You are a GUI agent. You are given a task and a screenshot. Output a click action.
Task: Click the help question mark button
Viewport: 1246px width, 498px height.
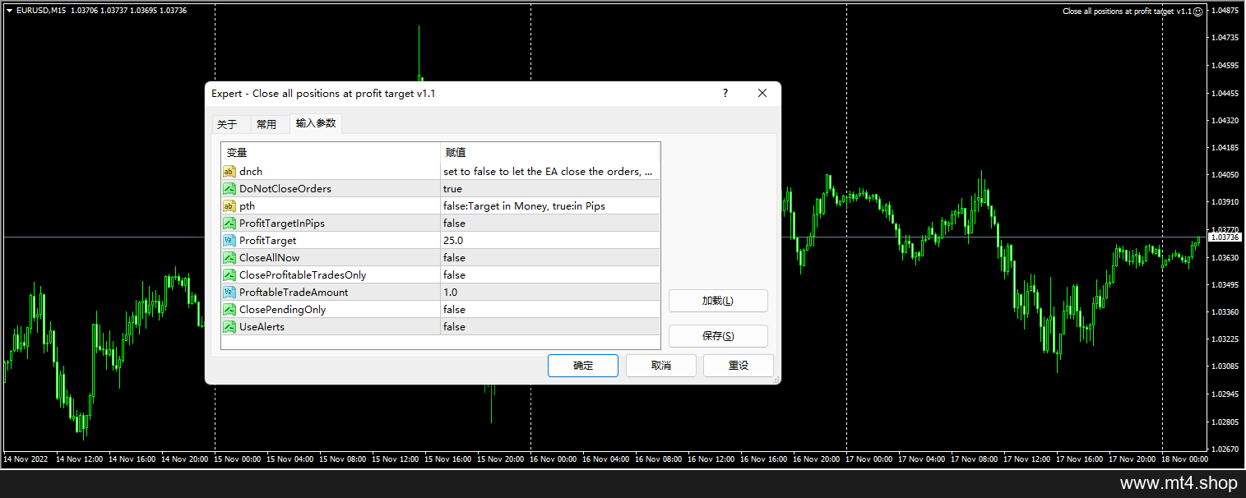click(725, 94)
